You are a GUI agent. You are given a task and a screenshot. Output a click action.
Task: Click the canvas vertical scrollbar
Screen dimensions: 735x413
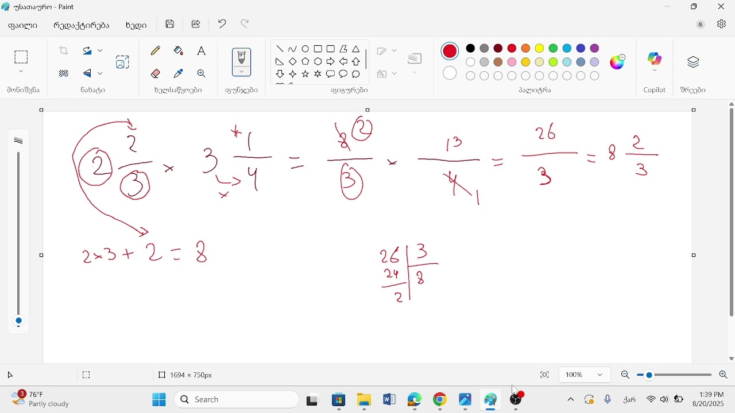point(732,212)
